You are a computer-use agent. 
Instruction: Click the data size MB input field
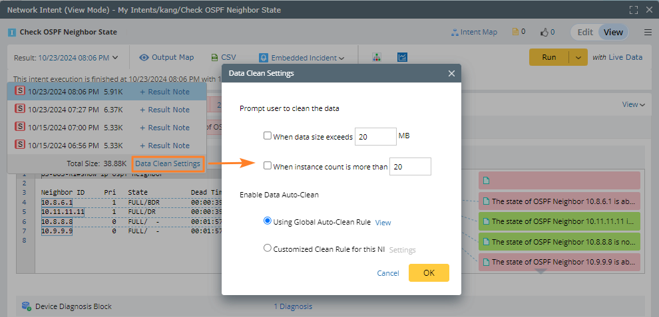pyautogui.click(x=375, y=136)
